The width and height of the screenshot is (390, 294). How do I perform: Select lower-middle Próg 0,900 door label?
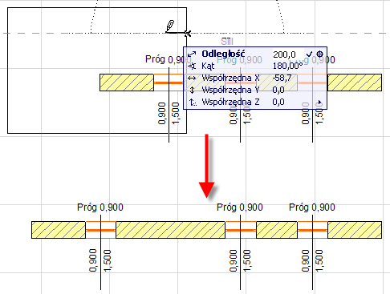(240, 207)
